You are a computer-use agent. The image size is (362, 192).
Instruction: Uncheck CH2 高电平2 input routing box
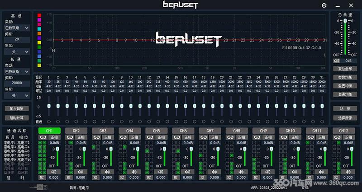click(x=71, y=143)
